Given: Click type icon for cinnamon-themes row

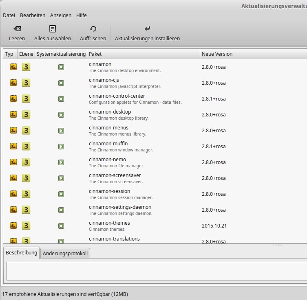Looking at the screenshot, I should [x=13, y=226].
